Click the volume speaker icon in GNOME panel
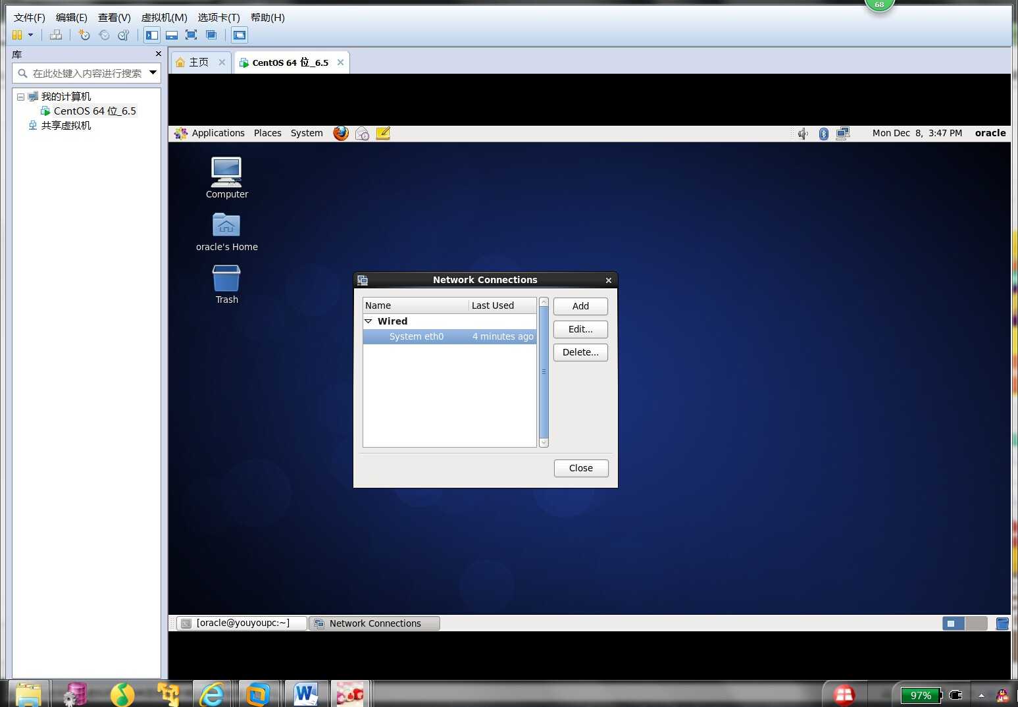1018x707 pixels. click(803, 134)
